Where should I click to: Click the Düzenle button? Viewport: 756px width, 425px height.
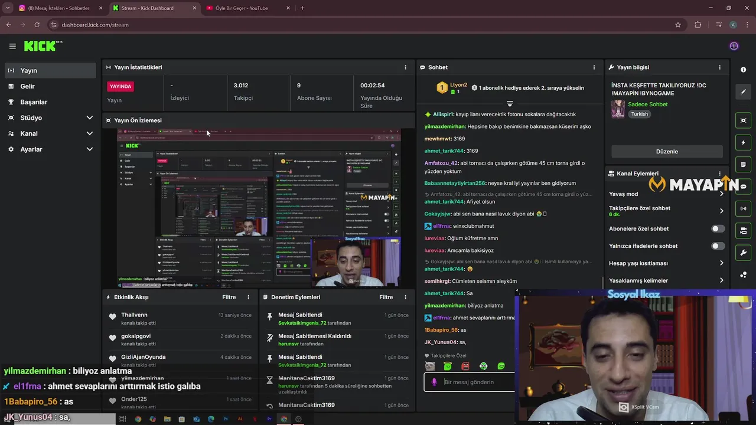667,152
